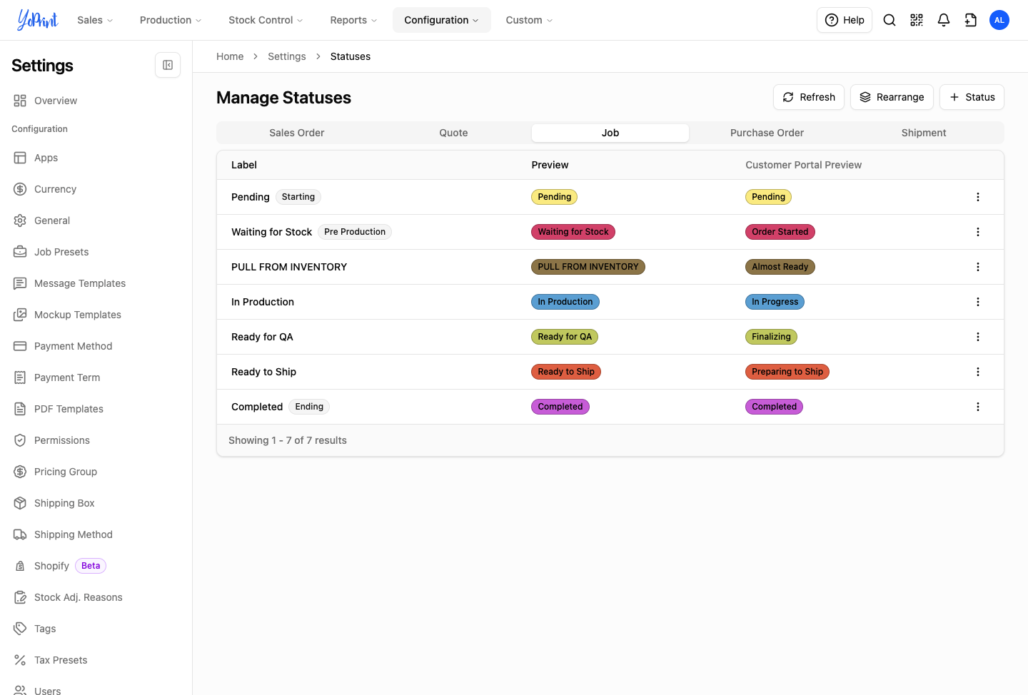Image resolution: width=1028 pixels, height=695 pixels.
Task: Collapse the Settings sidebar panel
Action: coord(168,65)
